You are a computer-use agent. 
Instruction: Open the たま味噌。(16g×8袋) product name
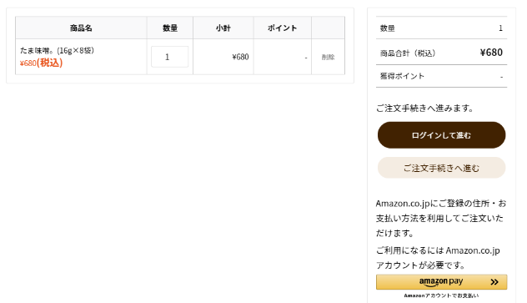pyautogui.click(x=58, y=50)
